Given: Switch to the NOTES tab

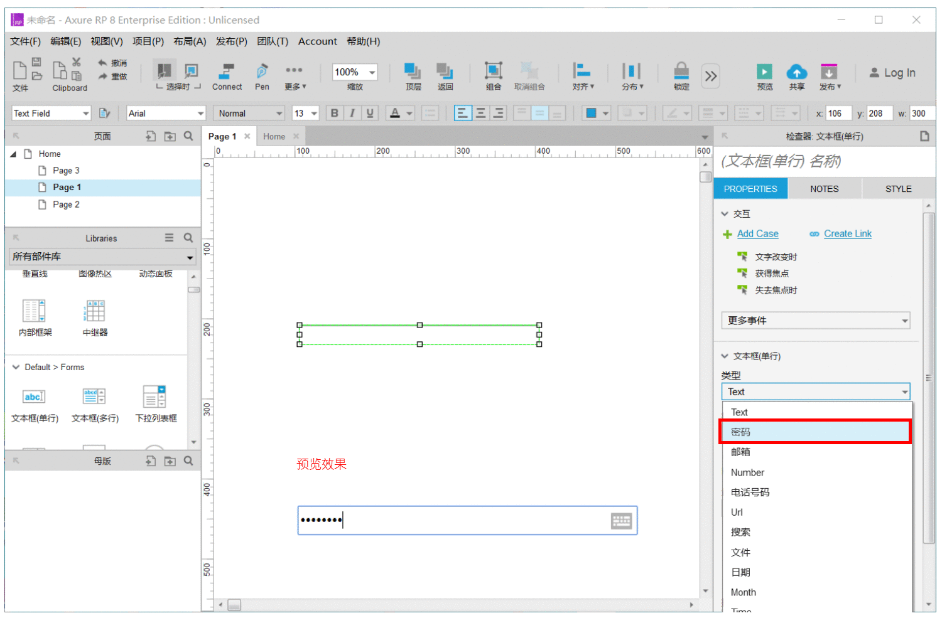Looking at the screenshot, I should coord(824,189).
